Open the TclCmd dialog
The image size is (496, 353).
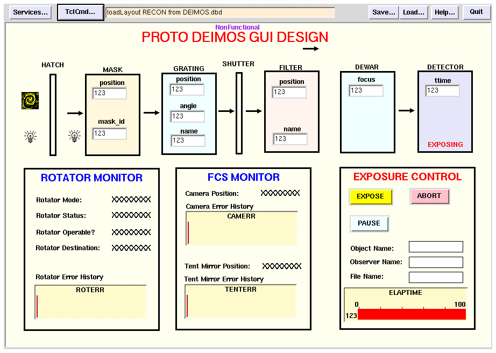pyautogui.click(x=80, y=12)
